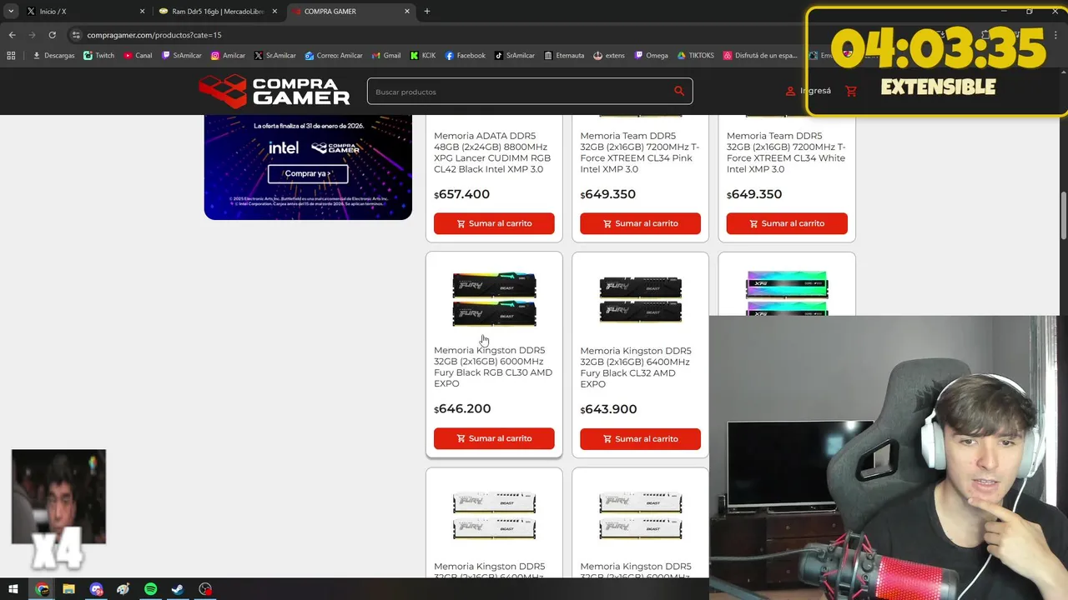1068x600 pixels.
Task: Open the site info icon in address bar
Action: [76, 35]
